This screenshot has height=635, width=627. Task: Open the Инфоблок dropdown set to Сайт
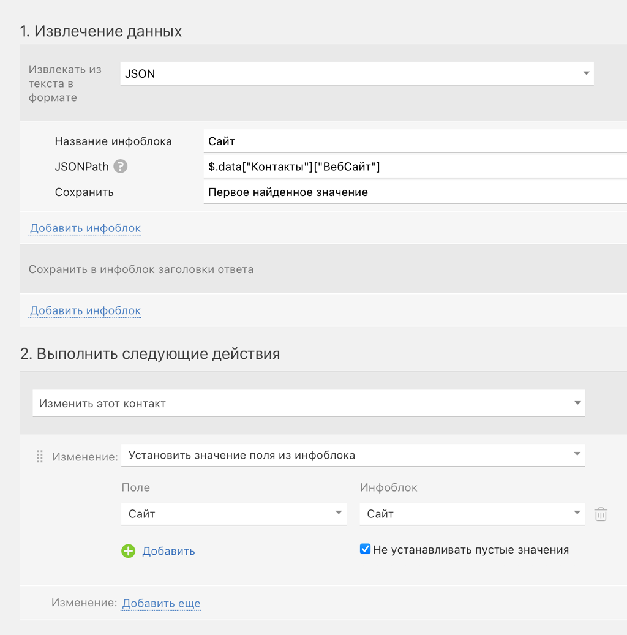tap(472, 514)
